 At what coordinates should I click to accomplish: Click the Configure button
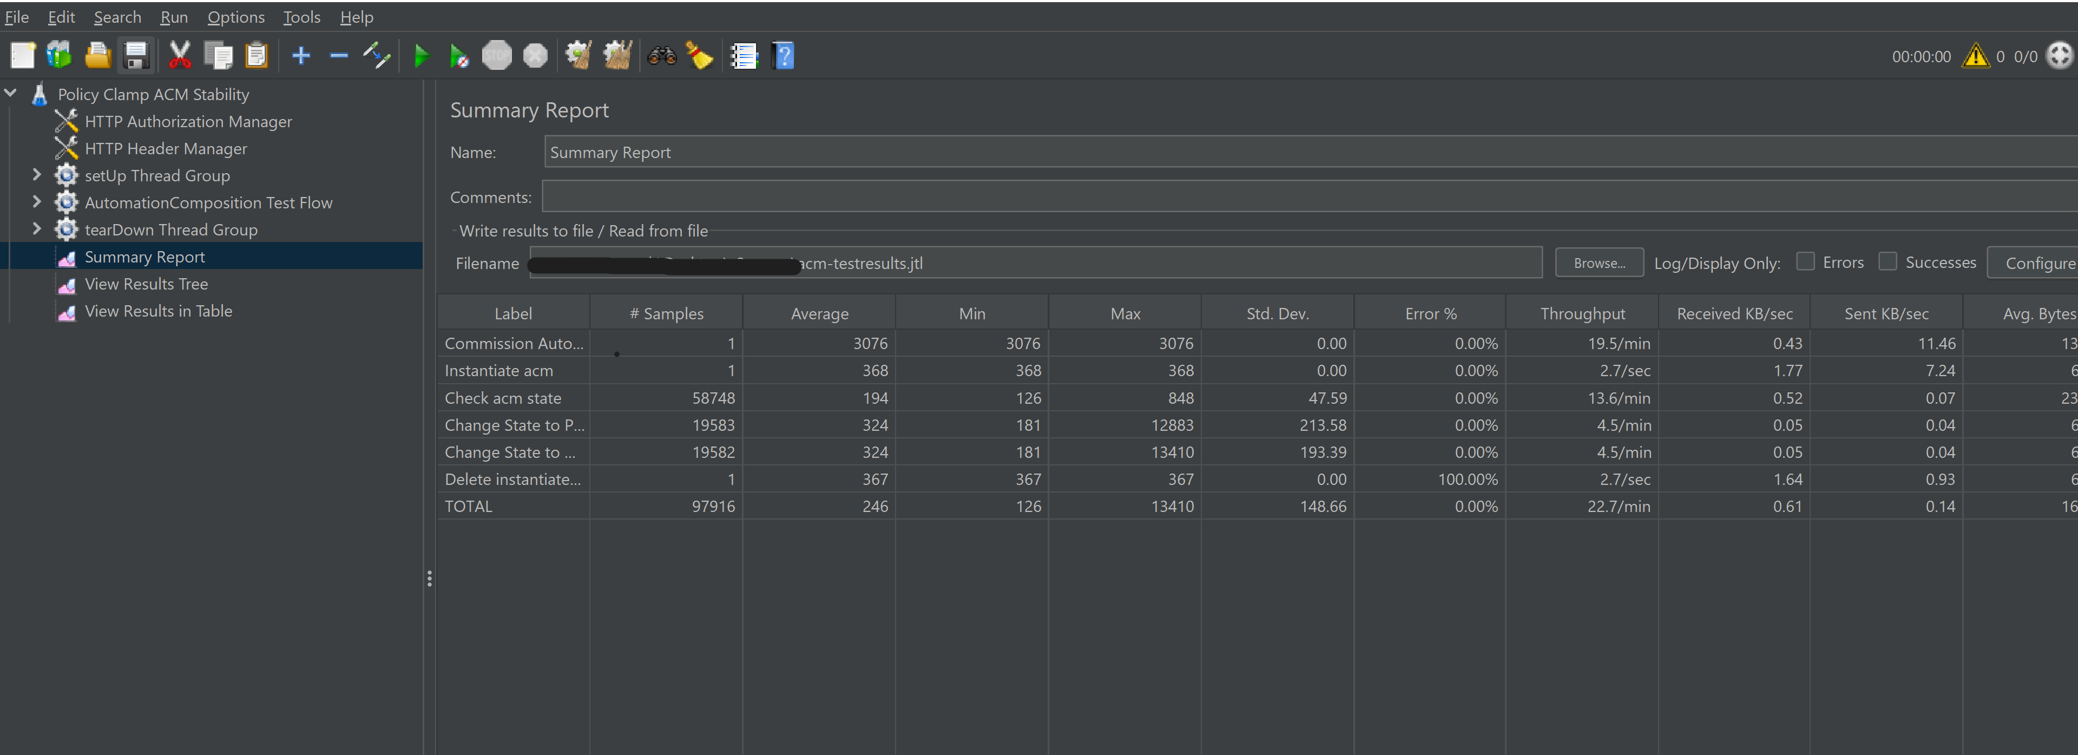click(x=2033, y=263)
